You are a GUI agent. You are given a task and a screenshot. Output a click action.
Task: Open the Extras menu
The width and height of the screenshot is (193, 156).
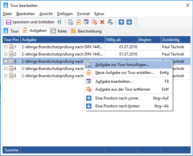(99, 14)
